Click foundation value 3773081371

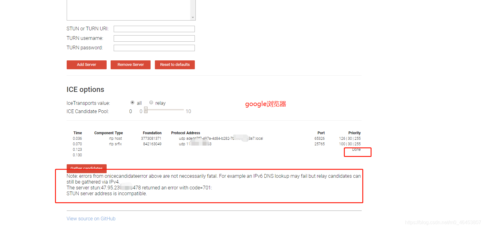click(x=151, y=139)
